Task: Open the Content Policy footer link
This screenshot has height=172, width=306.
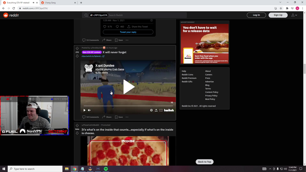Action: coord(211,92)
